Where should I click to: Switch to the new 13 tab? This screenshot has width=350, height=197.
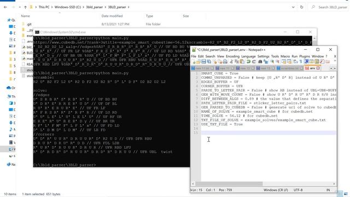(x=266, y=68)
